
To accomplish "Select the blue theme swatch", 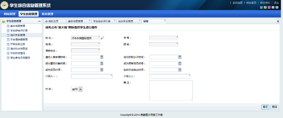I will click(x=261, y=8).
